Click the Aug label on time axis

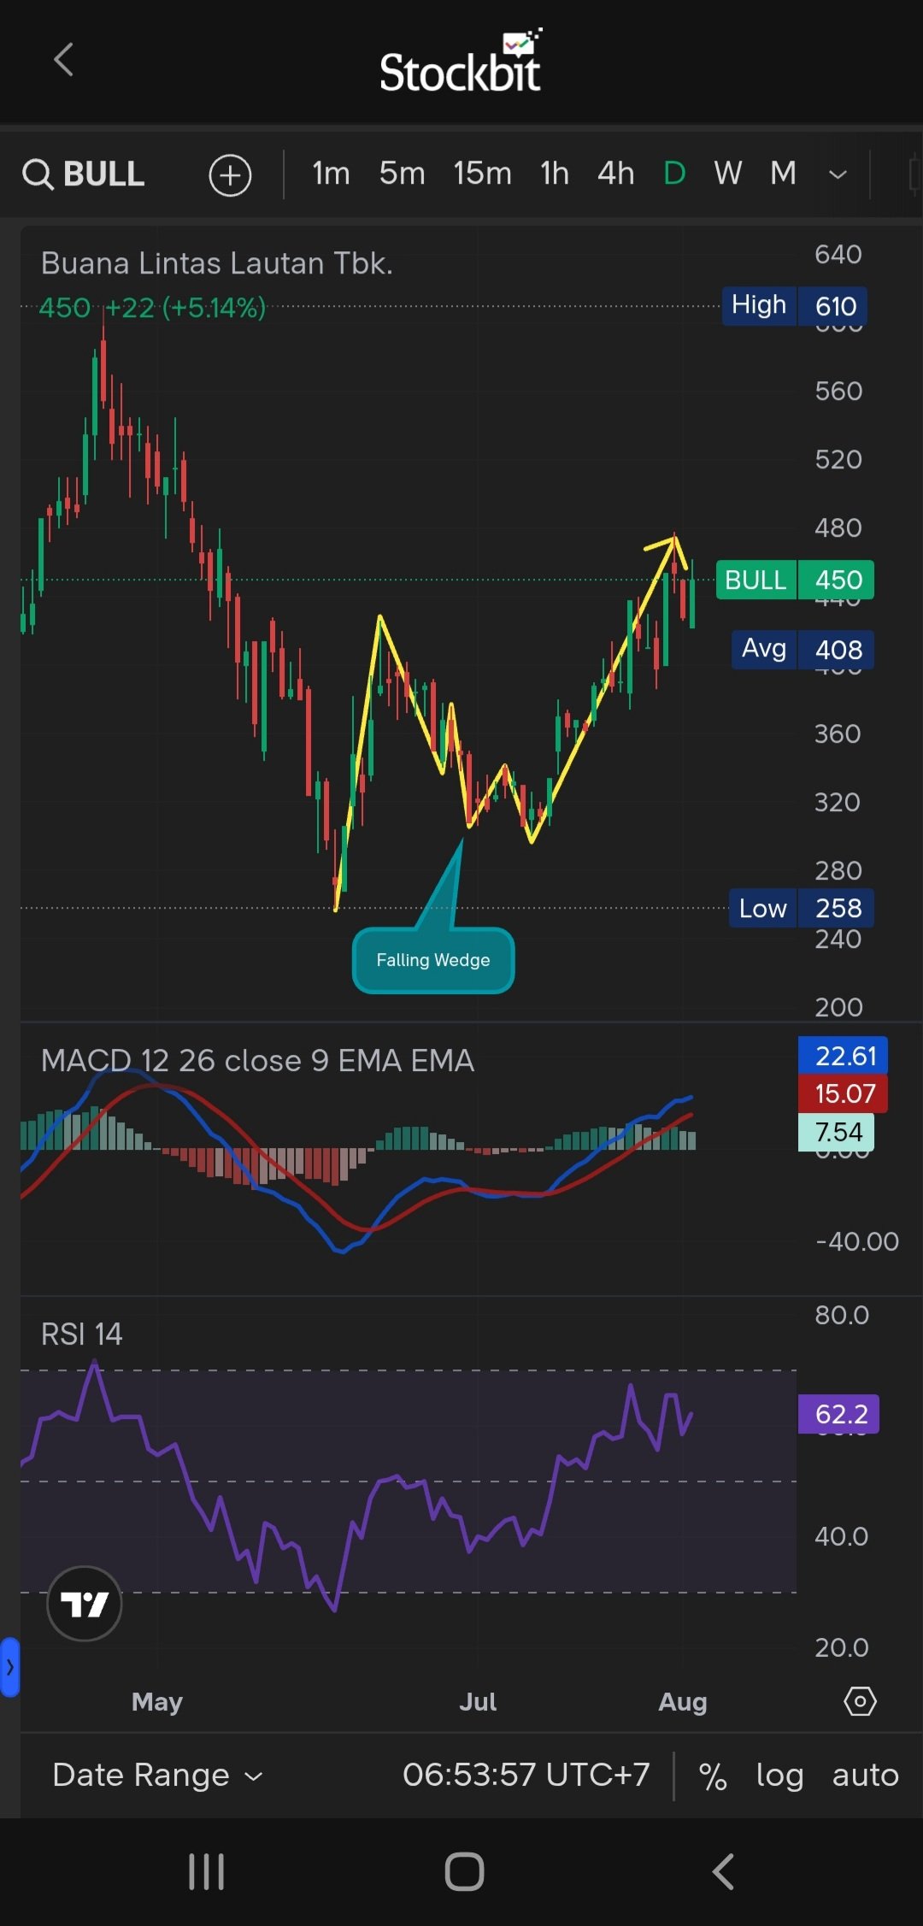coord(683,1702)
